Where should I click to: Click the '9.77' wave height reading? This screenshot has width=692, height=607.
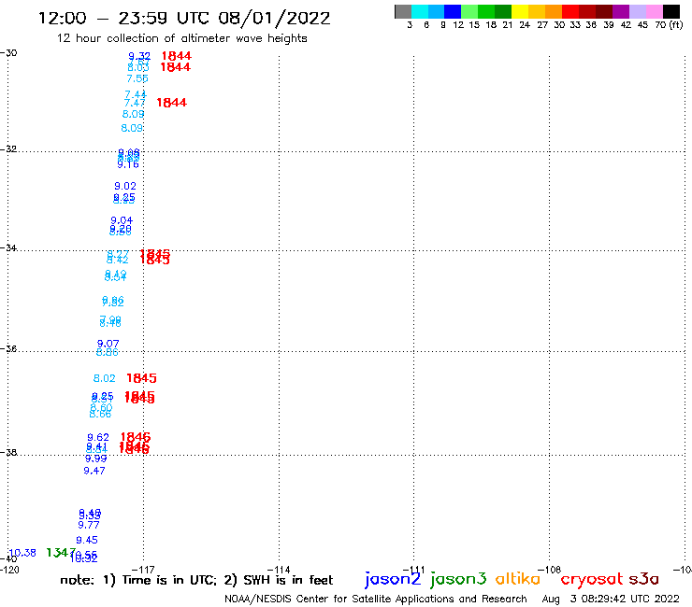click(89, 525)
